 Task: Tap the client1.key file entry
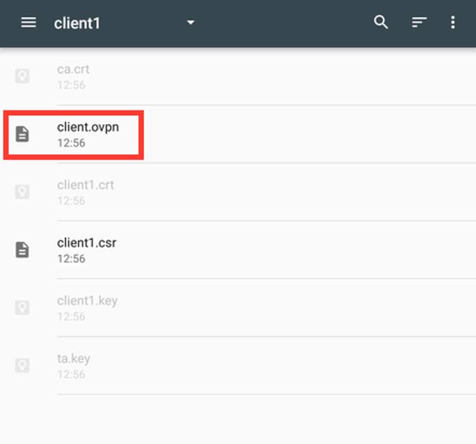pyautogui.click(x=87, y=301)
